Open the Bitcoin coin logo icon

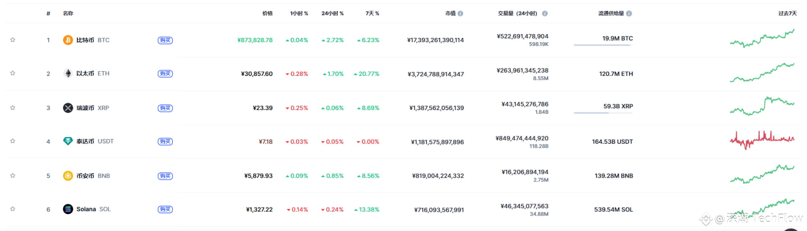pos(68,40)
